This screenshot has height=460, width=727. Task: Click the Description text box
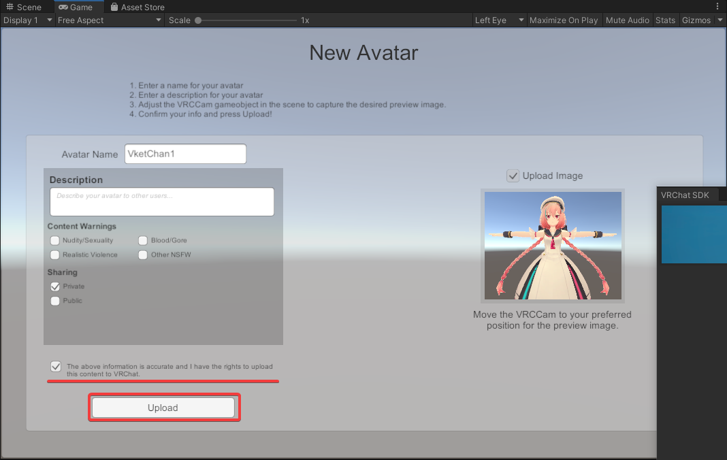click(x=162, y=202)
